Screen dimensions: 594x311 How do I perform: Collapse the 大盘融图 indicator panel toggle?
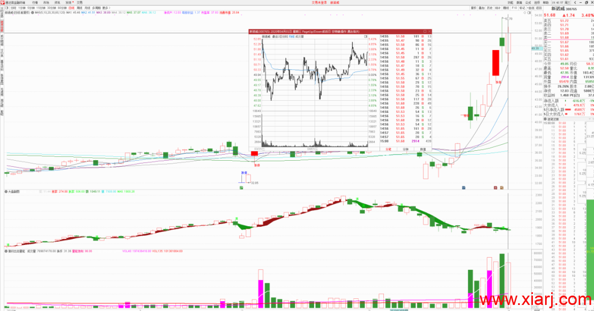(x=6, y=192)
